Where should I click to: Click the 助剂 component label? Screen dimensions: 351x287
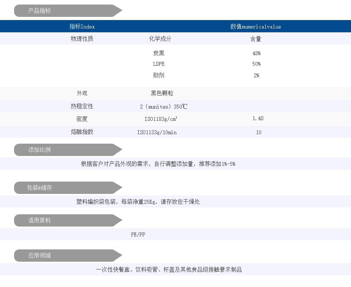click(159, 75)
